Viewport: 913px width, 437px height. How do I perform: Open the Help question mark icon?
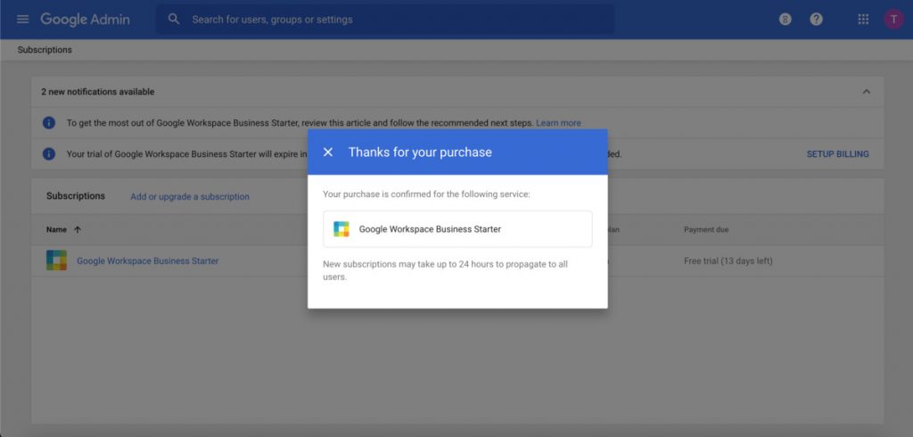click(817, 20)
